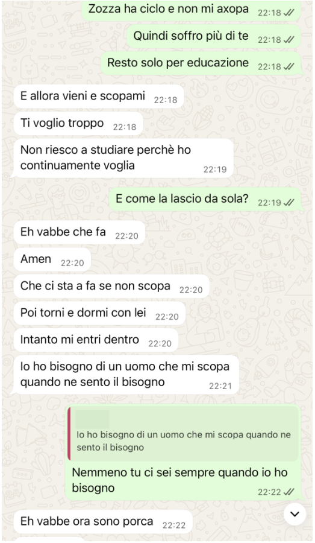This screenshot has height=543, width=315.
Task: Select the 'E come la lascio da sola?' message
Action: [205, 199]
